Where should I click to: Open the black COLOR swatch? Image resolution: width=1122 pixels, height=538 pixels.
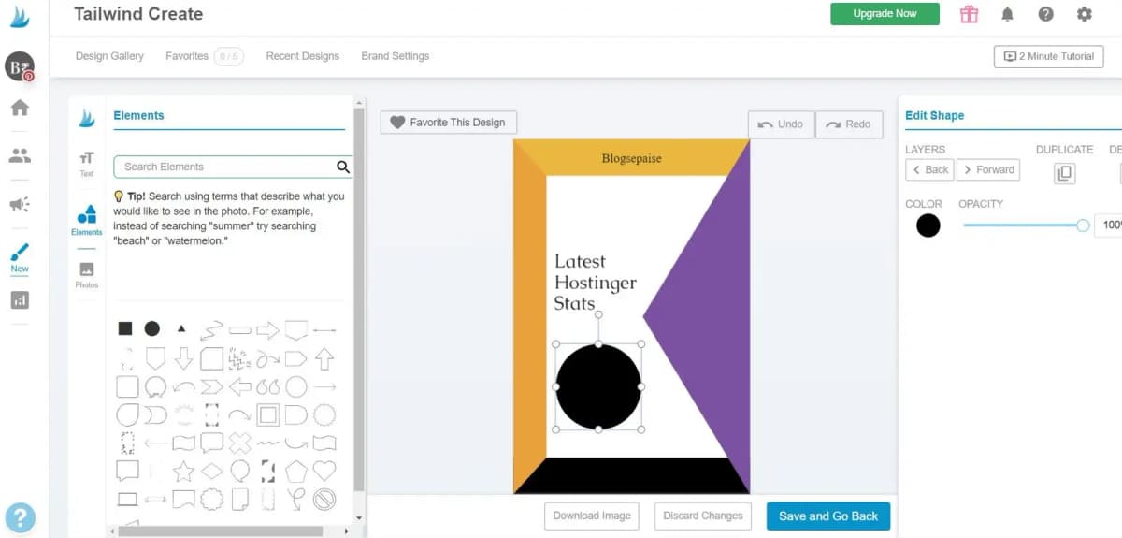(928, 225)
